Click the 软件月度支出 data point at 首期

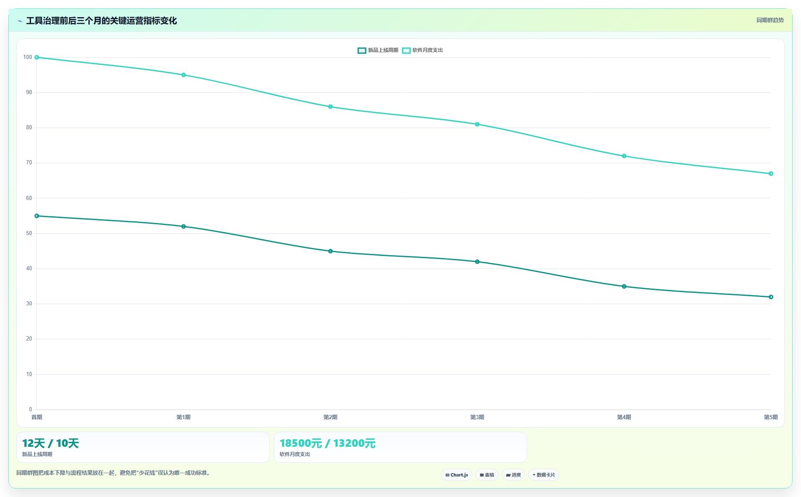37,57
